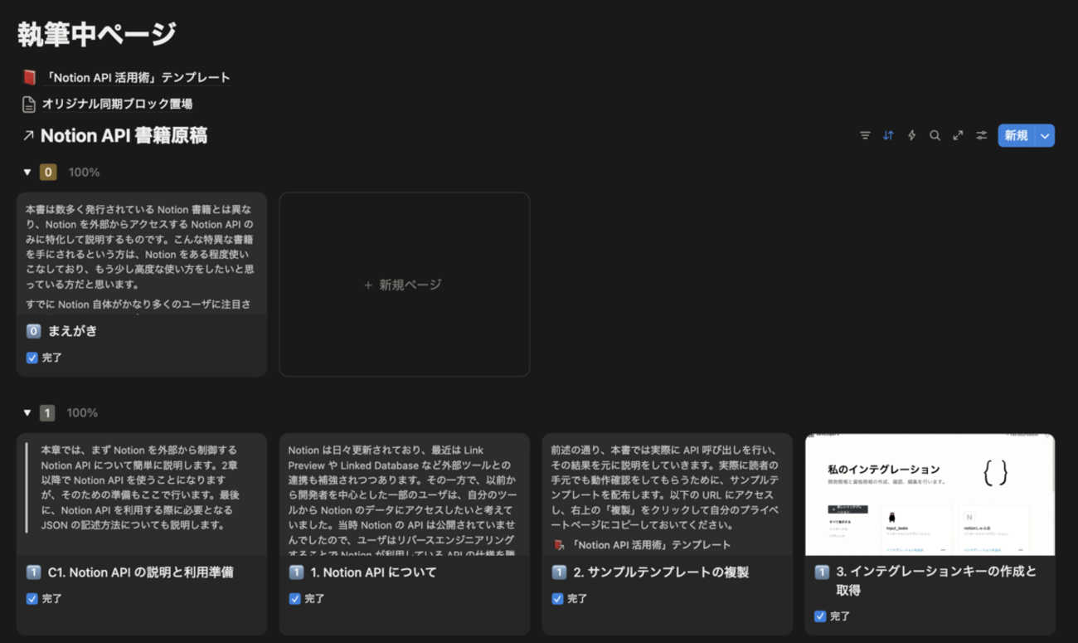This screenshot has height=643, width=1078.
Task: Click the red book icon beside the template link
Action: pos(30,76)
